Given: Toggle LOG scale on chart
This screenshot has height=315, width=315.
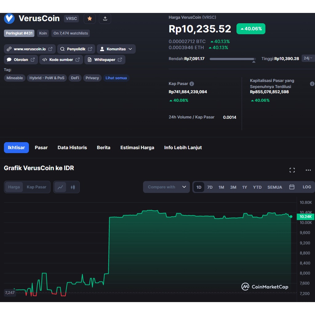Looking at the screenshot, I should click(x=307, y=187).
